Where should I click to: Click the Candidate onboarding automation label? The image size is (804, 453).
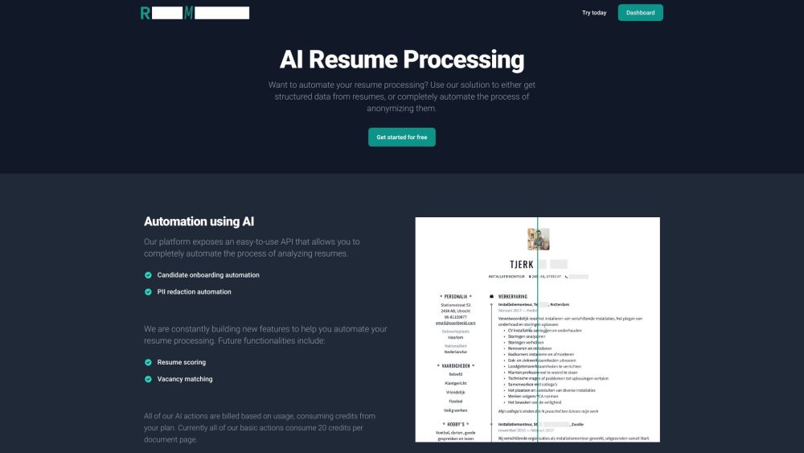tap(208, 275)
